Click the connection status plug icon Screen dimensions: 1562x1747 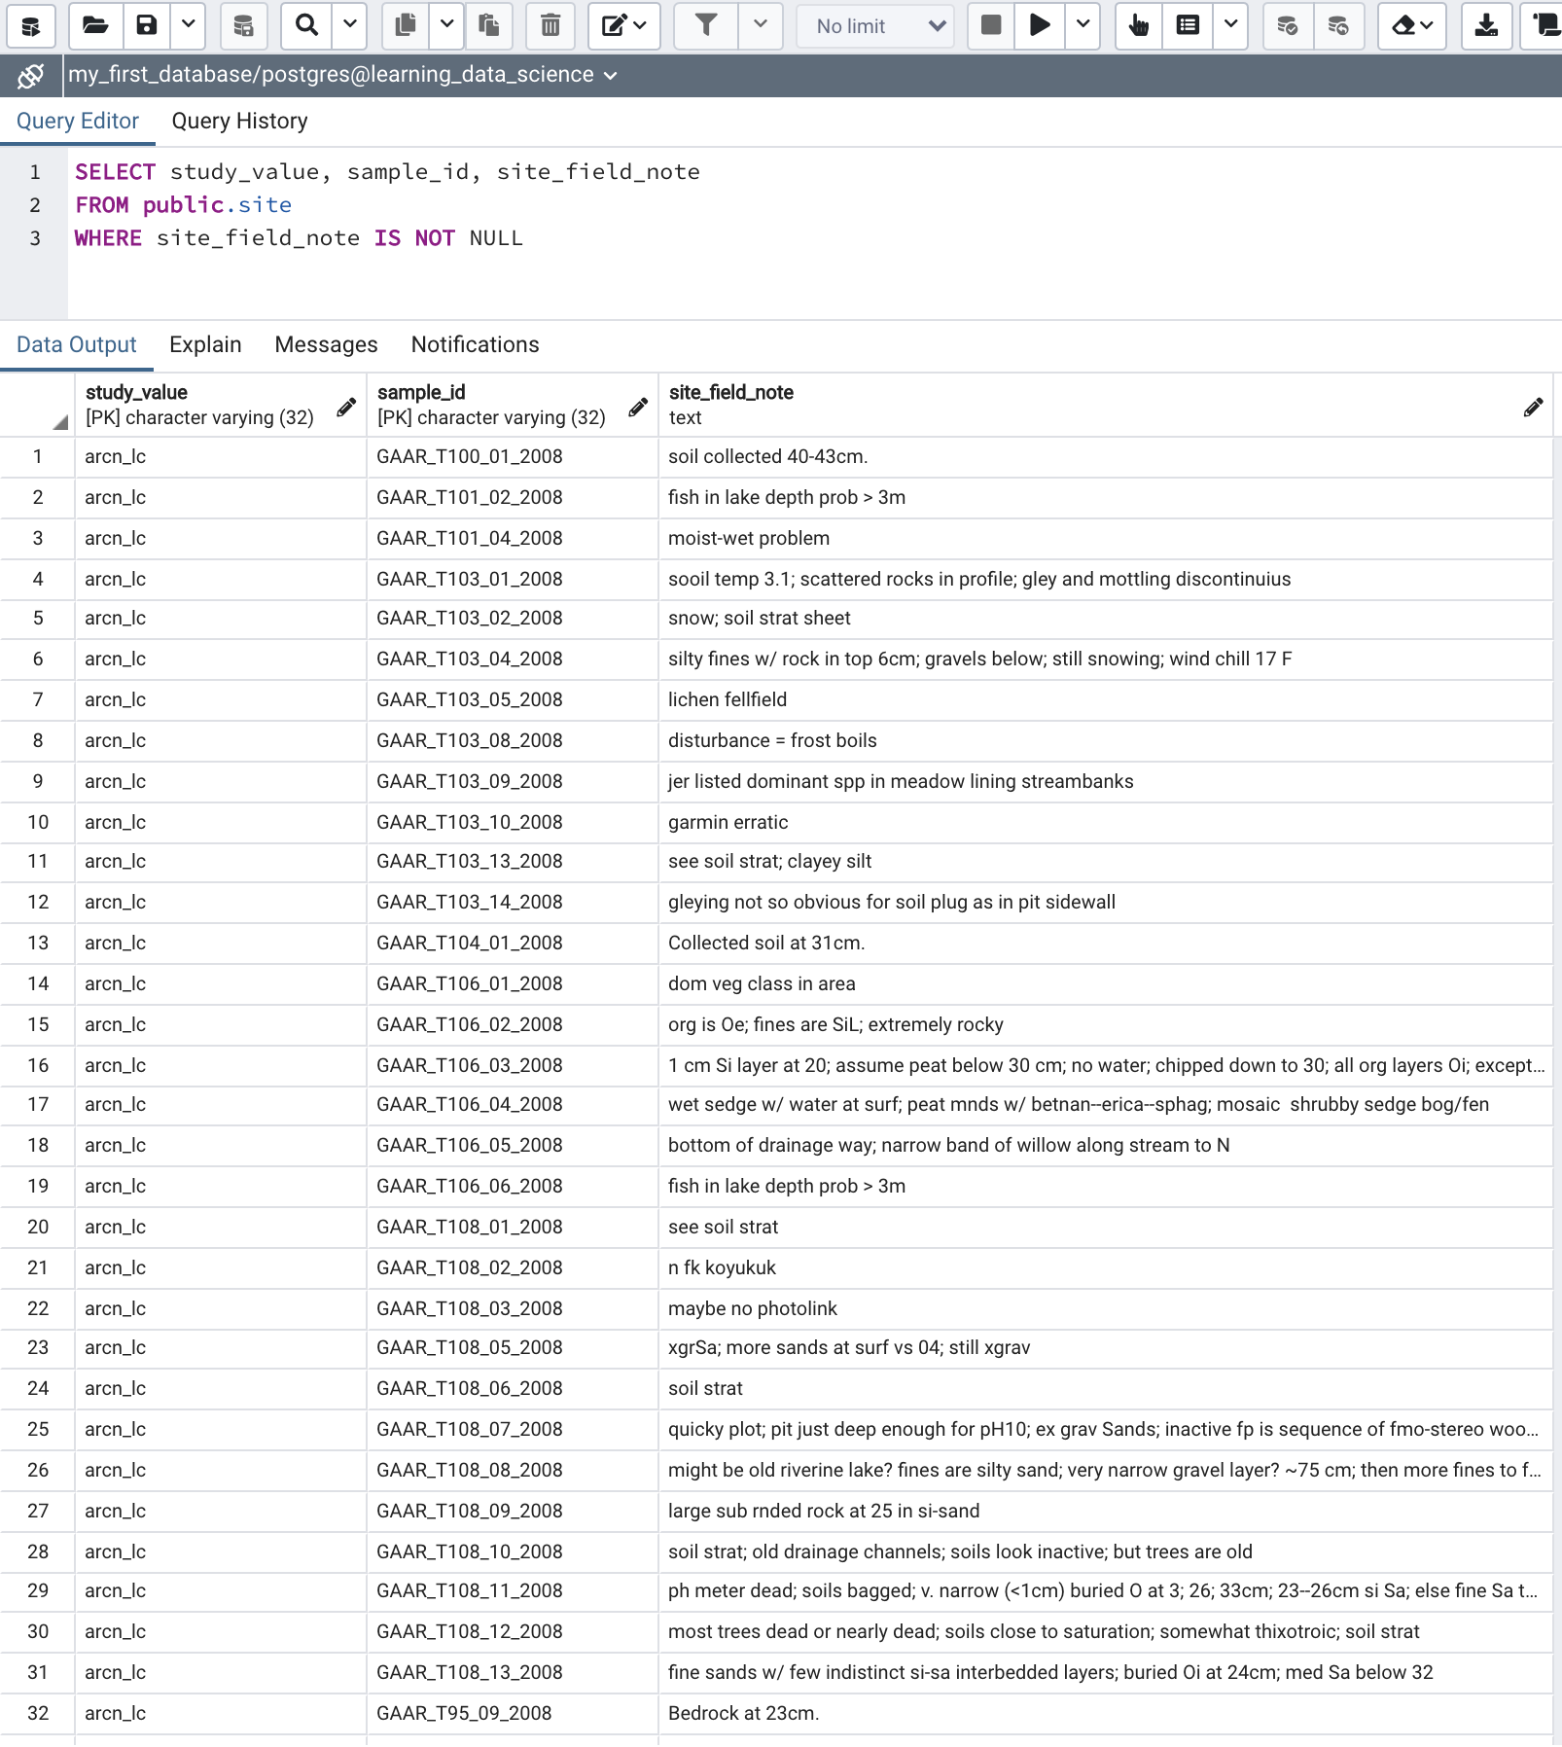point(31,75)
